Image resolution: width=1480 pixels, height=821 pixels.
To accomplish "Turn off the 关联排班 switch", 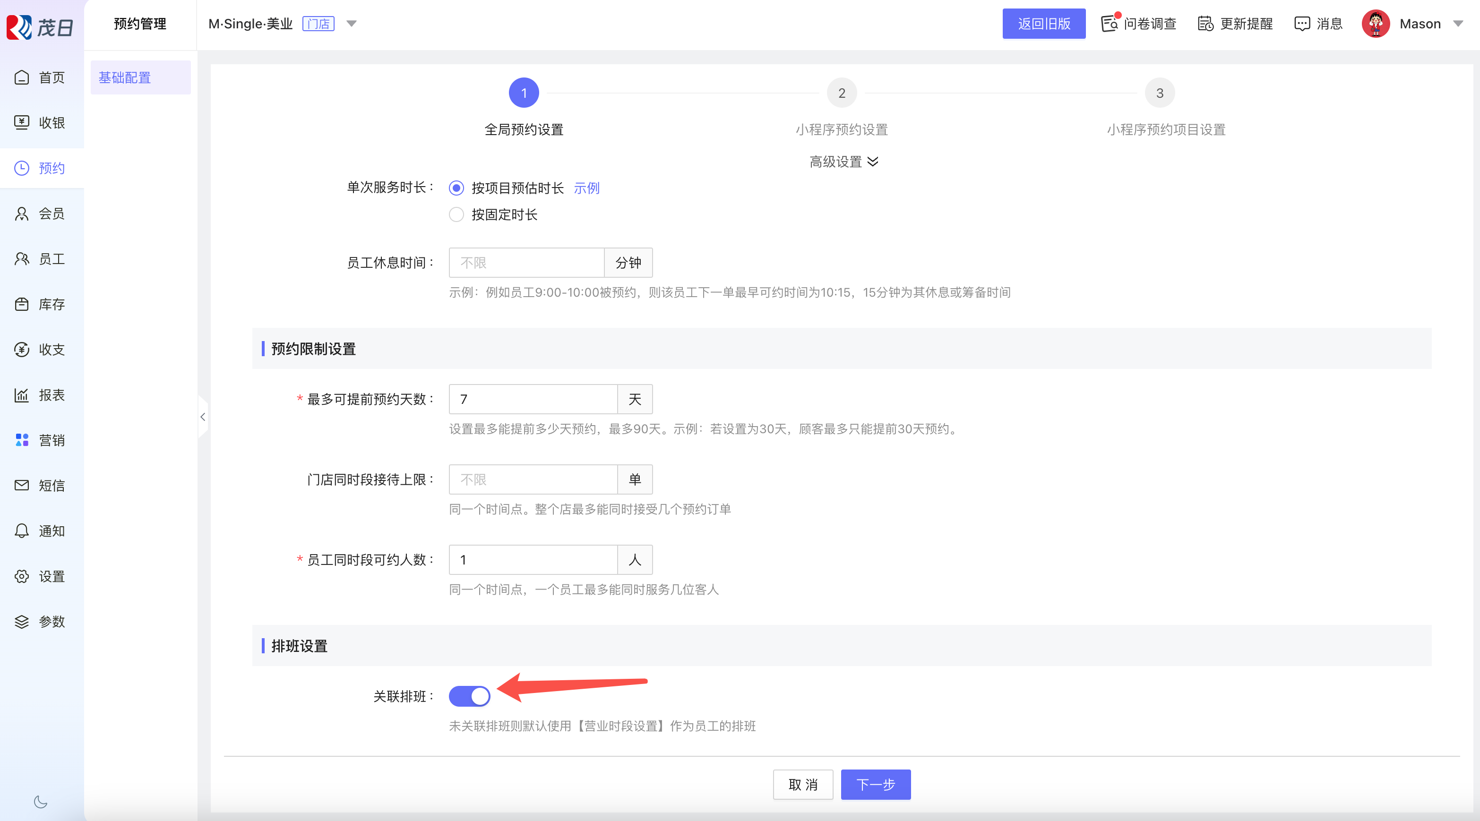I will (469, 696).
